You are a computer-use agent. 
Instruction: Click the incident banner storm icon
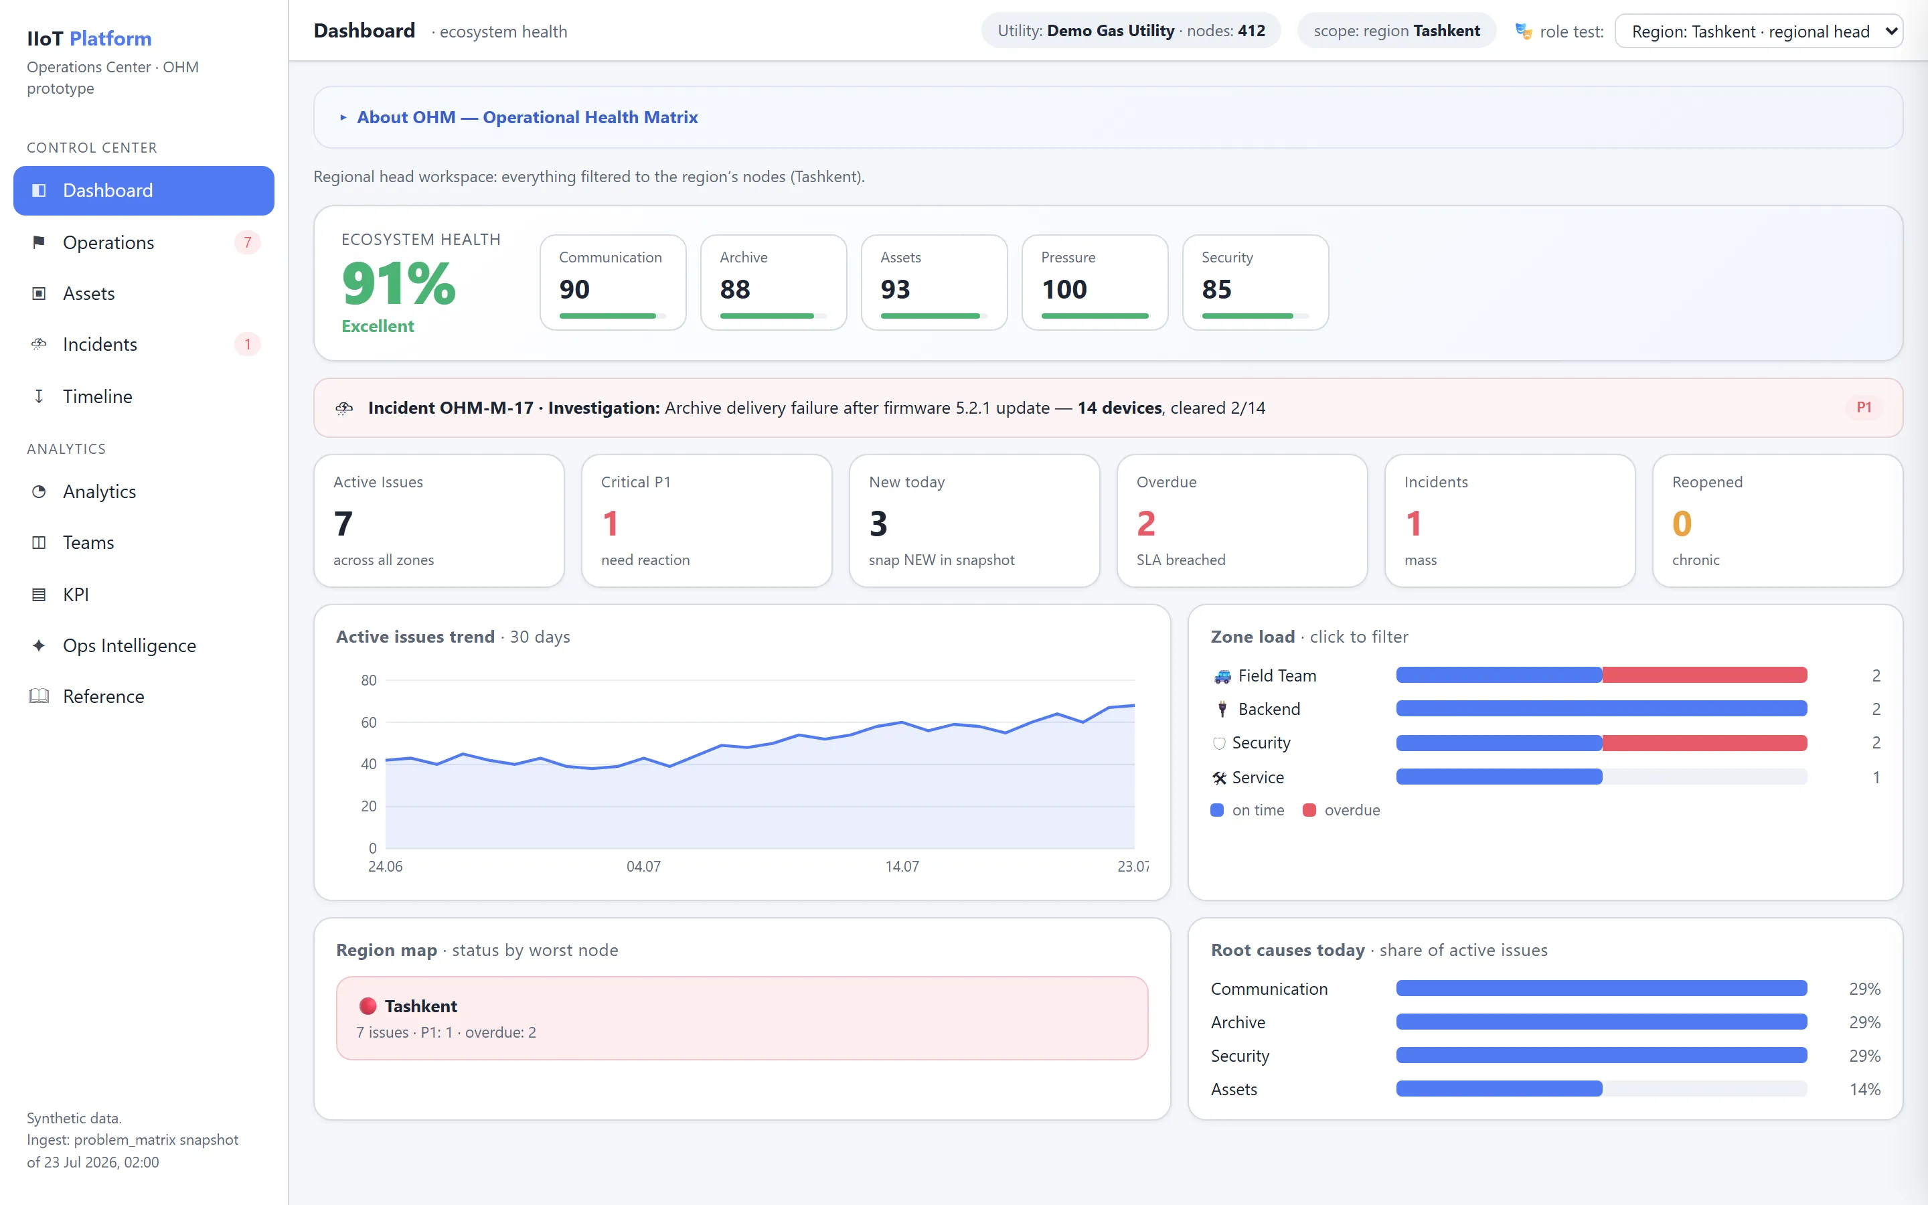click(x=344, y=408)
